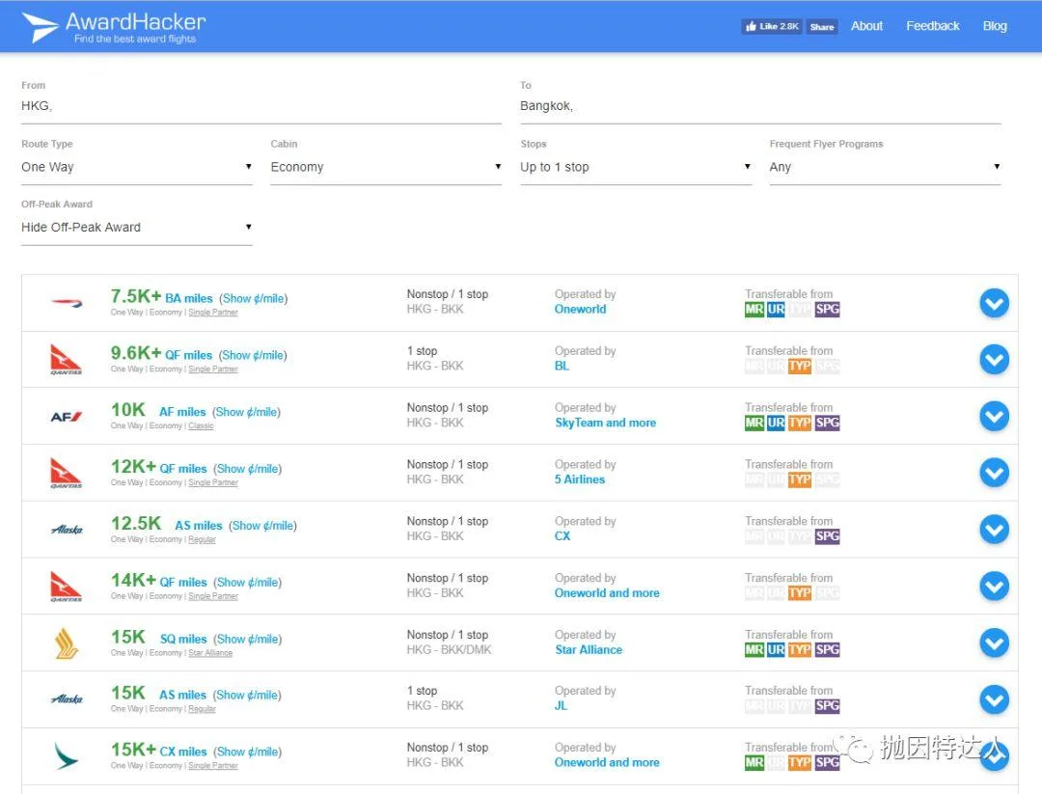Open the Stops dropdown

(636, 168)
